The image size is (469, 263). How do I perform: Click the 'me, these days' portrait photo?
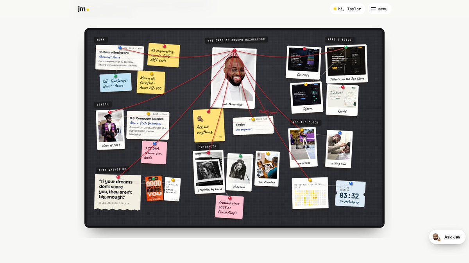[x=234, y=78]
